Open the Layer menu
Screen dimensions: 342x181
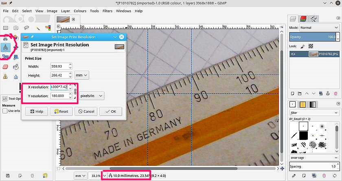tap(66, 11)
